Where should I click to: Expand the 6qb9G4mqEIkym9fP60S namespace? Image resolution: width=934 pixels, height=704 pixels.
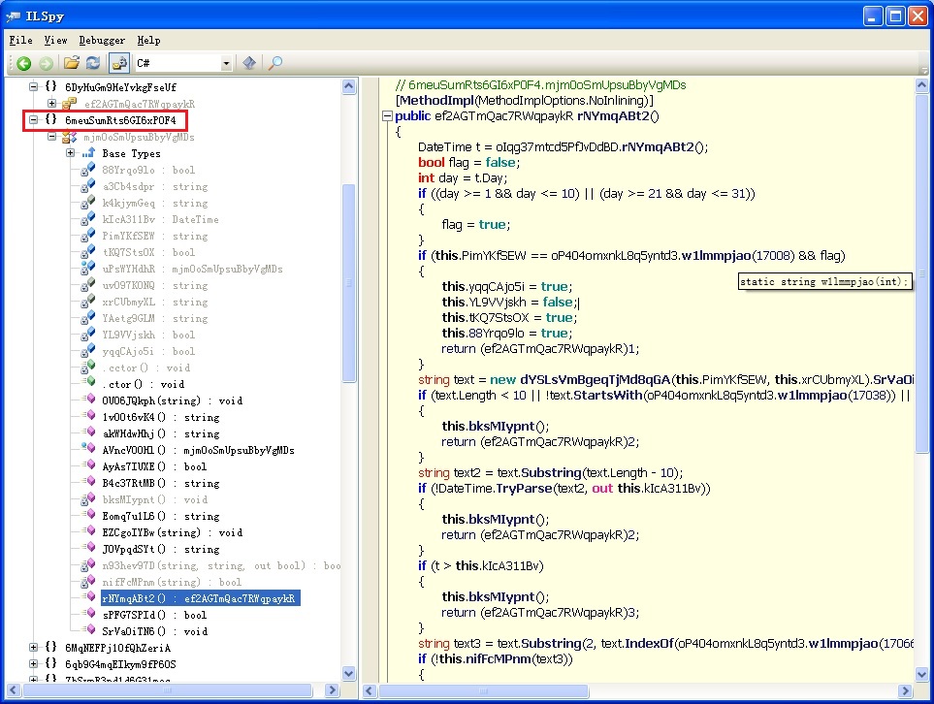coord(34,663)
